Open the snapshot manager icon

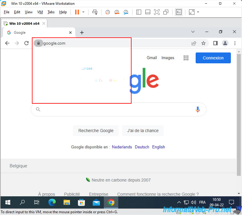coord(126,12)
